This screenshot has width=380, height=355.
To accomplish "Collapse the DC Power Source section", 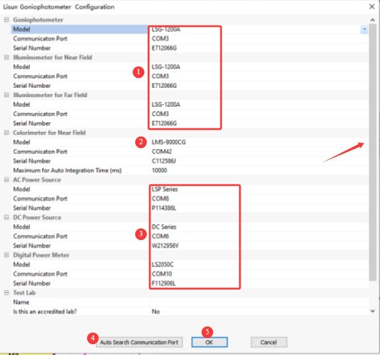I will 7,217.
